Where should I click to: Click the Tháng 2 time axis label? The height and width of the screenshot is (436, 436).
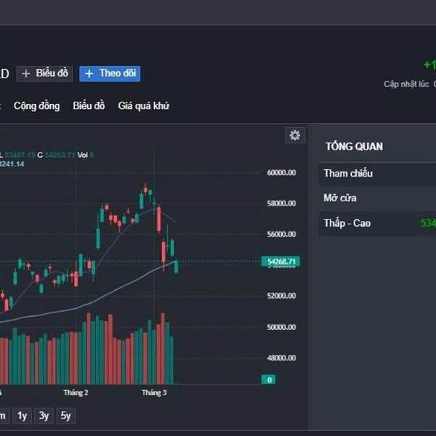click(x=76, y=392)
